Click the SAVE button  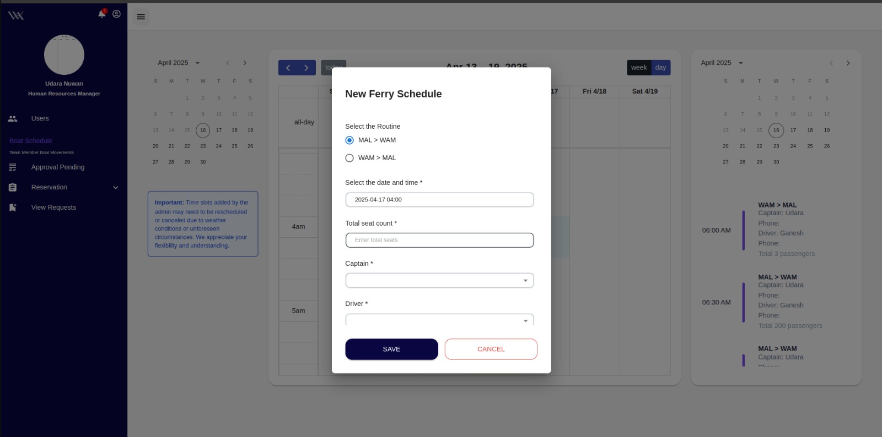pos(391,349)
